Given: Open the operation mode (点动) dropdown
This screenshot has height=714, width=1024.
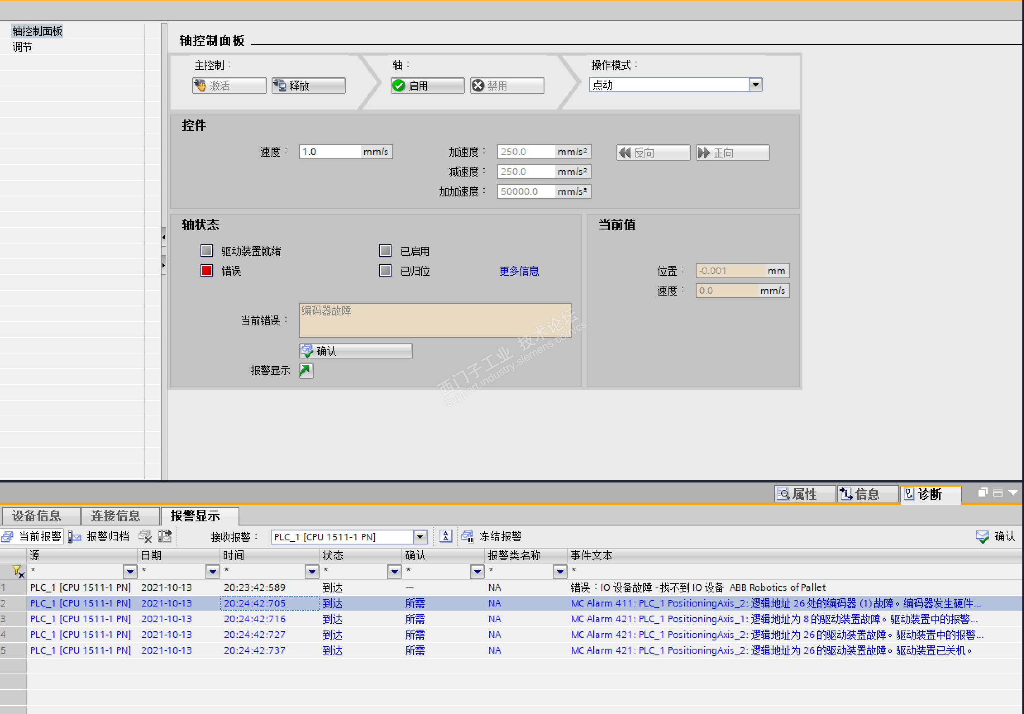Looking at the screenshot, I should point(755,85).
